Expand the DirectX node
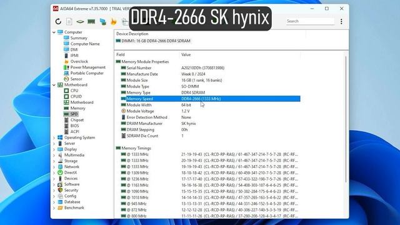Viewport: 400px width, 225px height. tap(54, 173)
